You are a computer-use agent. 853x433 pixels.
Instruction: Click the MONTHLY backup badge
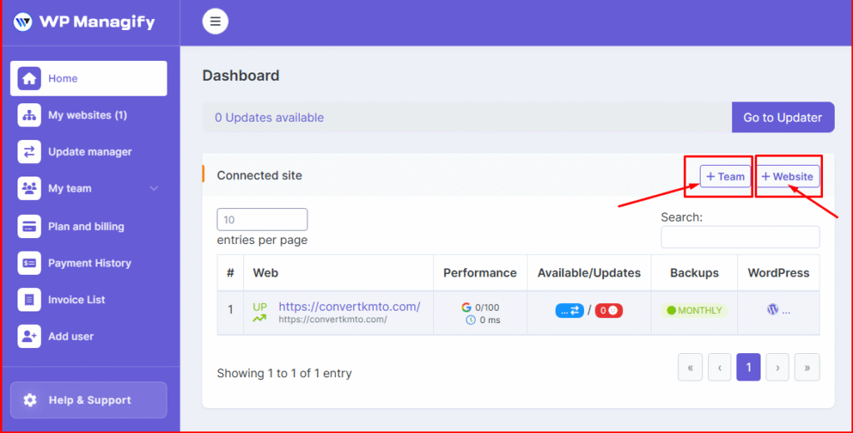(694, 311)
